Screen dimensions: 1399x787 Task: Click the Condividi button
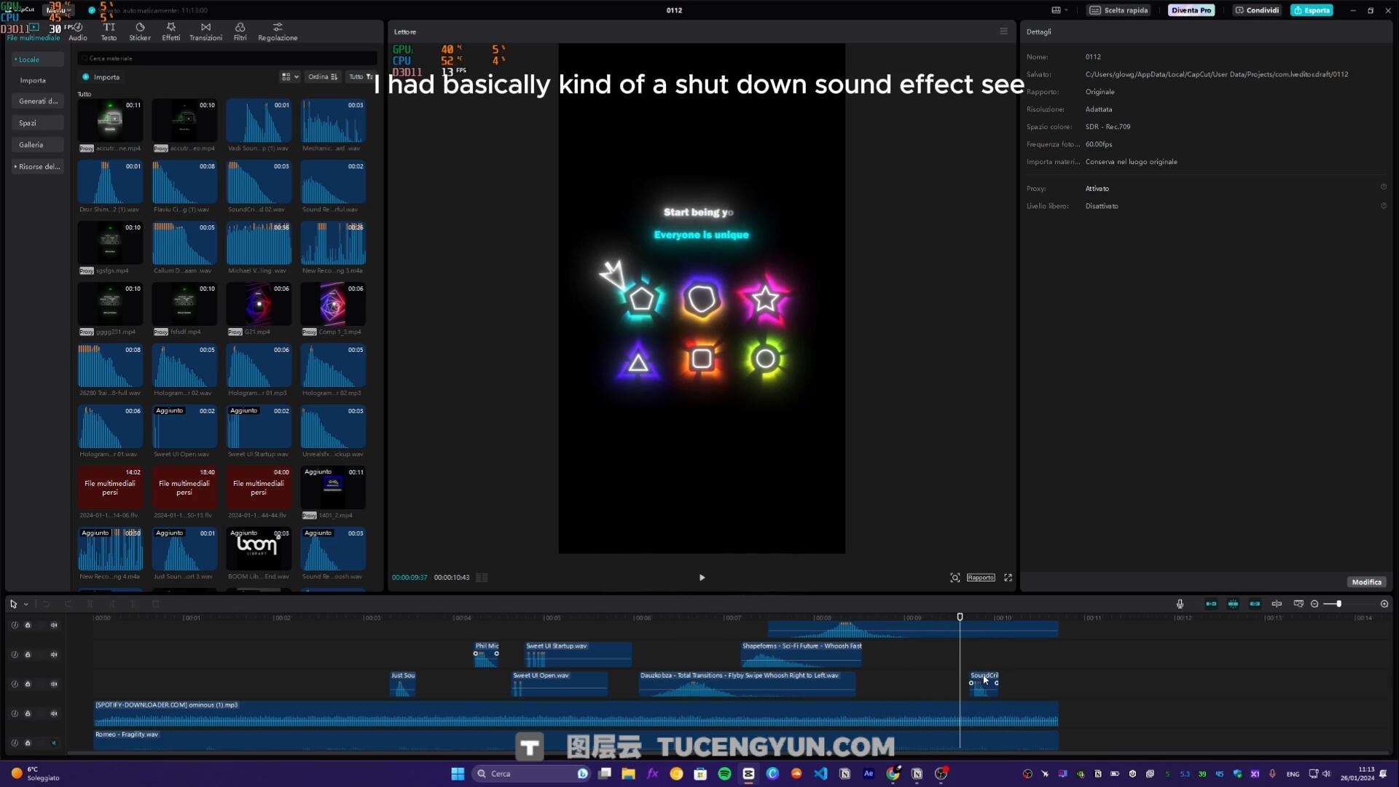pos(1257,10)
